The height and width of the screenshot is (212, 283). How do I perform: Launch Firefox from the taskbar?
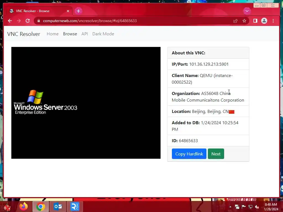pyautogui.click(x=23, y=206)
